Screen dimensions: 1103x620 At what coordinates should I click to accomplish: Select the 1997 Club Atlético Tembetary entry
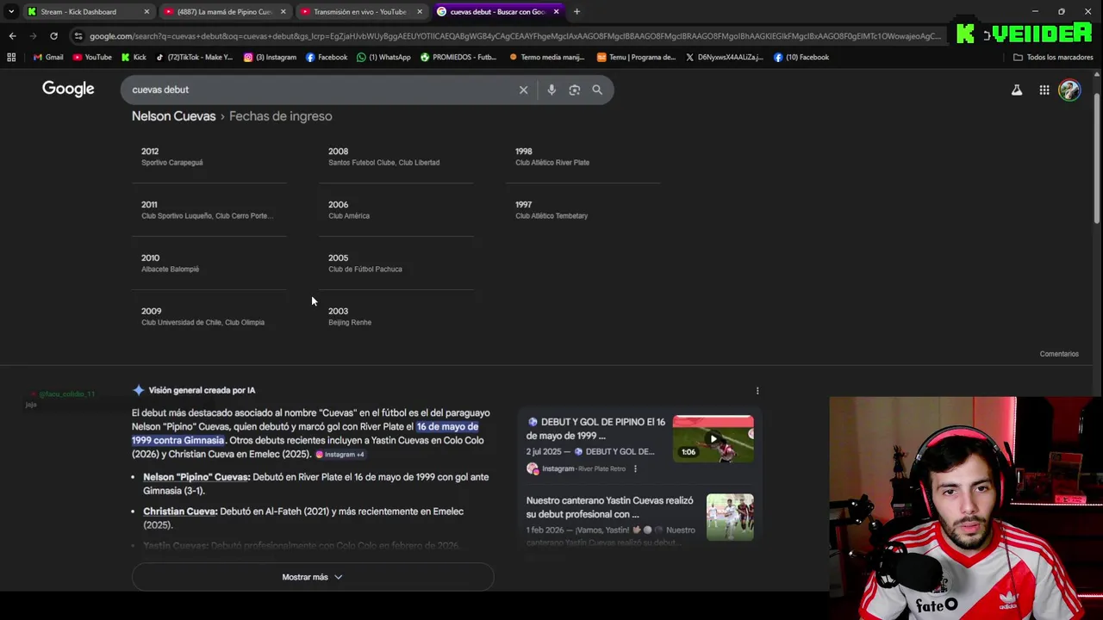(583, 209)
